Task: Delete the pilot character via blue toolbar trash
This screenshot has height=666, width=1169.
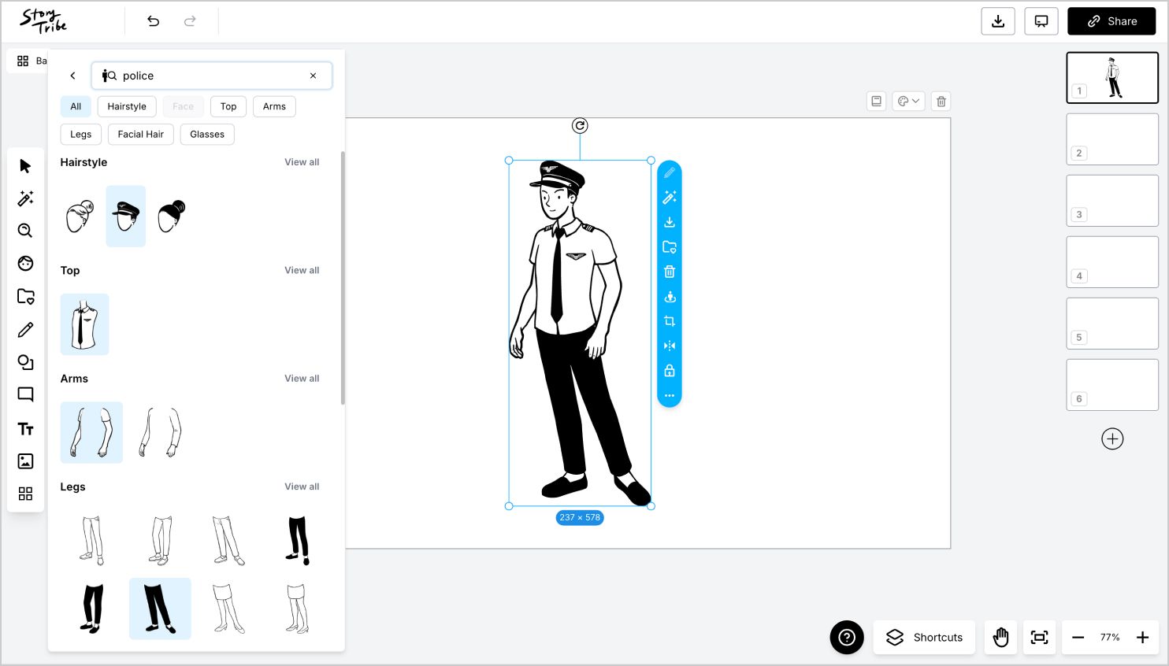Action: 669,272
